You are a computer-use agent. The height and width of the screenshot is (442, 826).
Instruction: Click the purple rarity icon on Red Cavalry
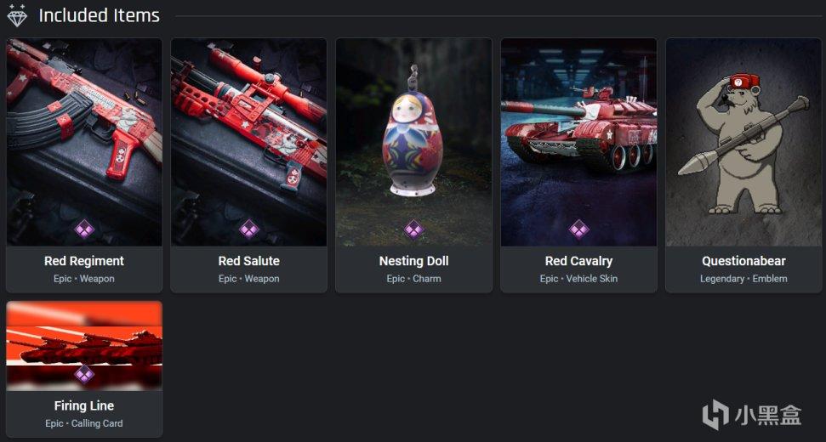pyautogui.click(x=579, y=229)
